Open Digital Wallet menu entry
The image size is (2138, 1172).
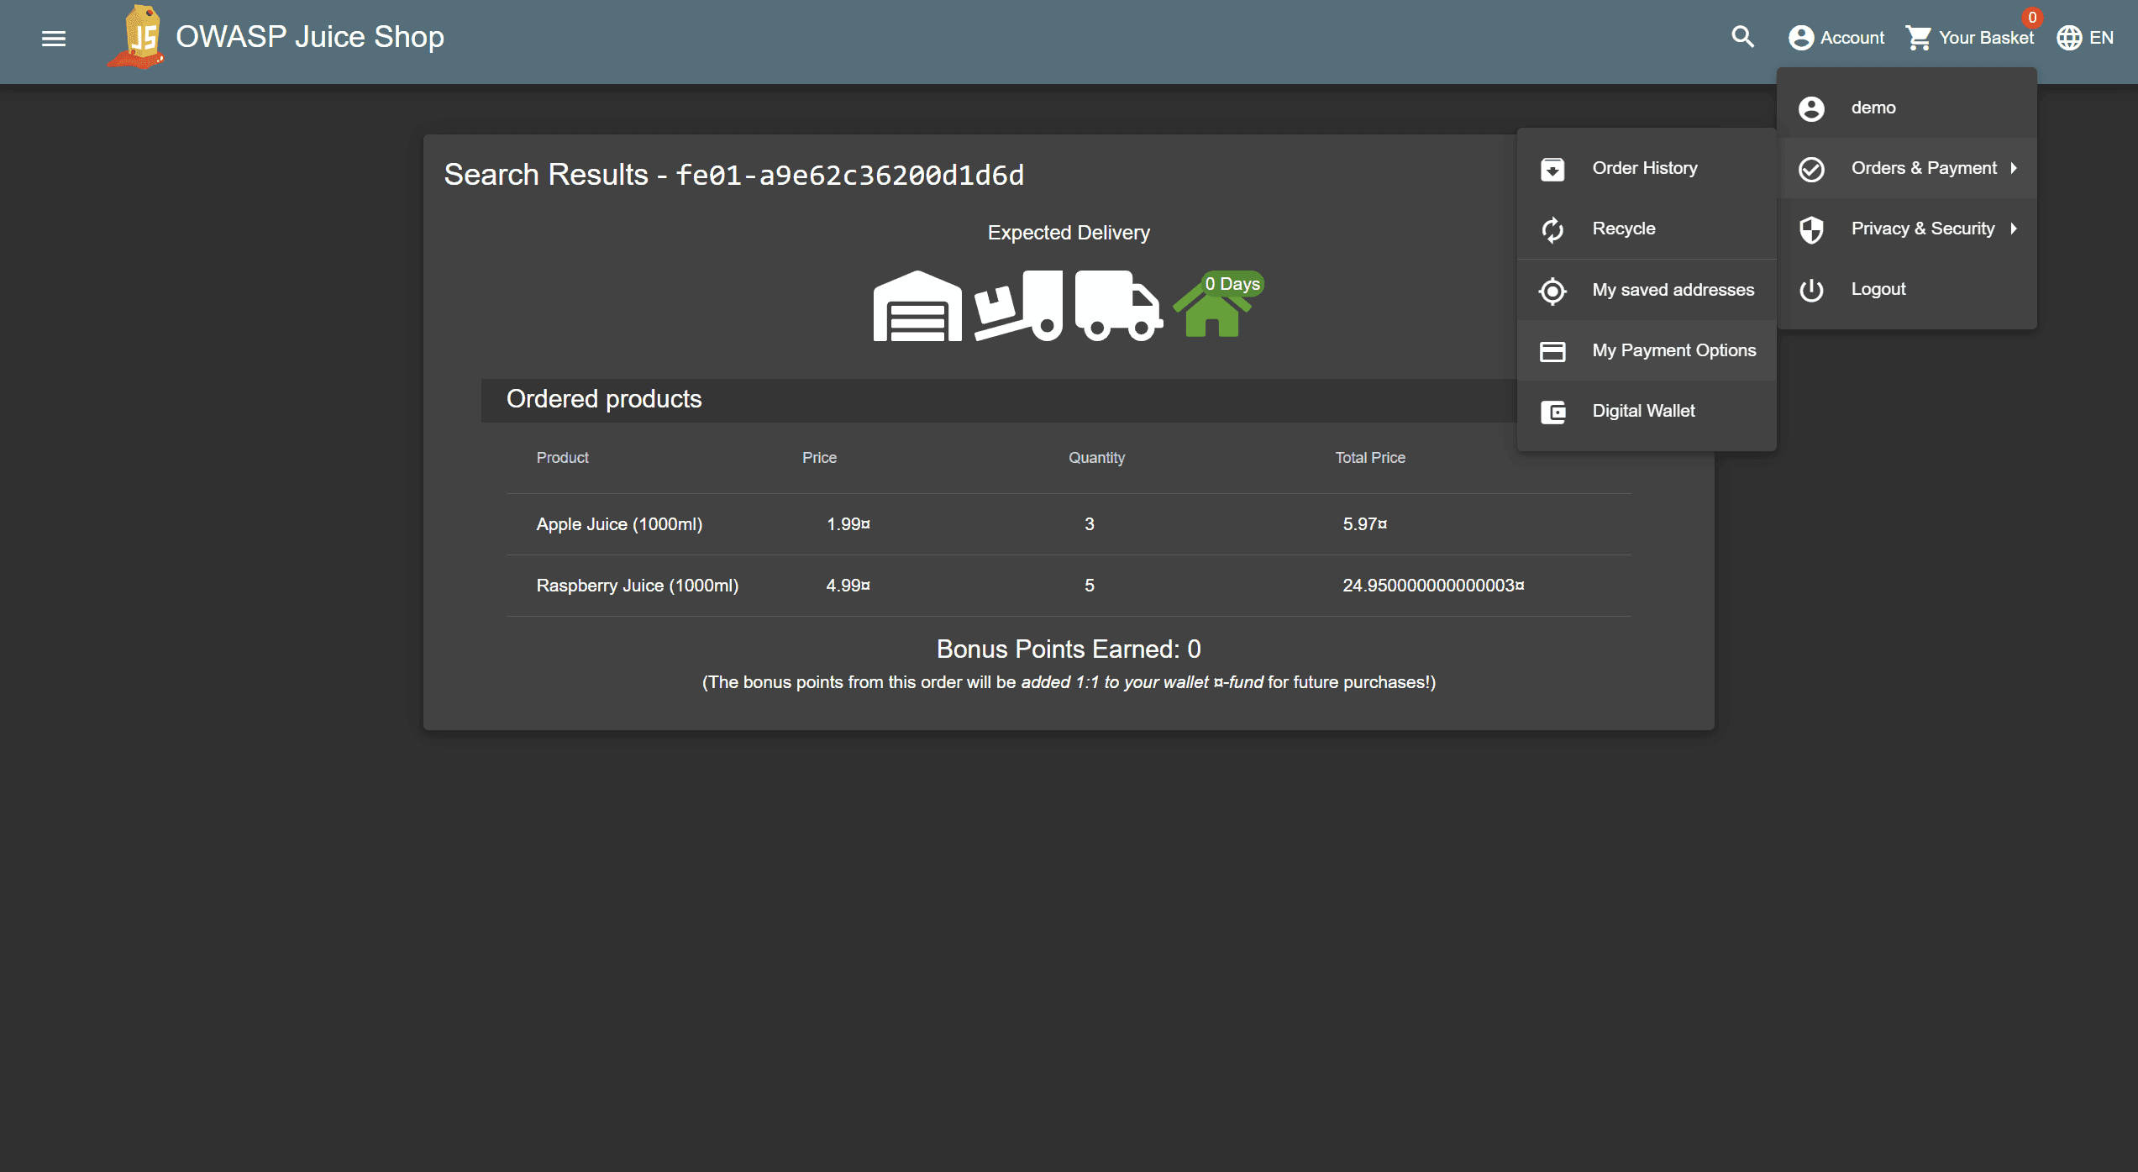pyautogui.click(x=1647, y=411)
